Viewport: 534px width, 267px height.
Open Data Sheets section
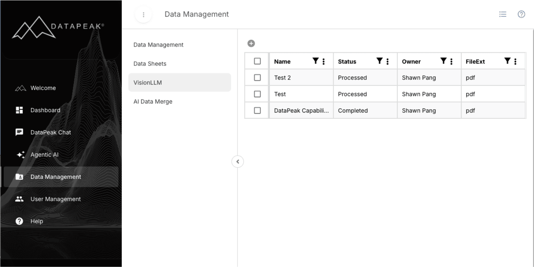pyautogui.click(x=180, y=63)
